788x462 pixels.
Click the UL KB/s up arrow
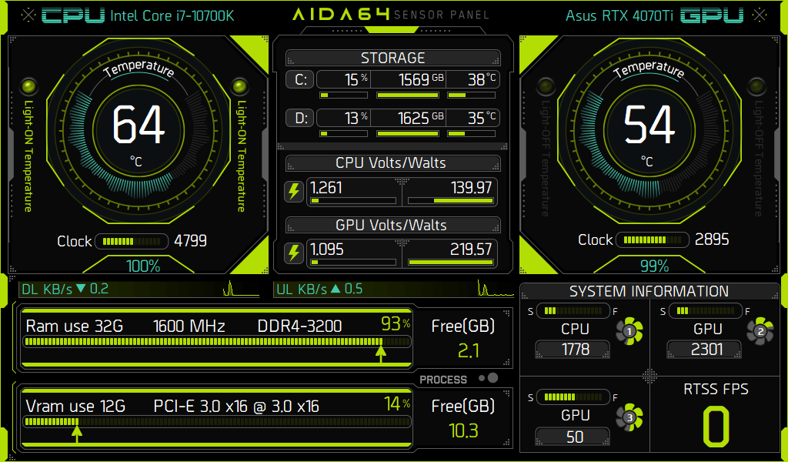click(x=335, y=289)
